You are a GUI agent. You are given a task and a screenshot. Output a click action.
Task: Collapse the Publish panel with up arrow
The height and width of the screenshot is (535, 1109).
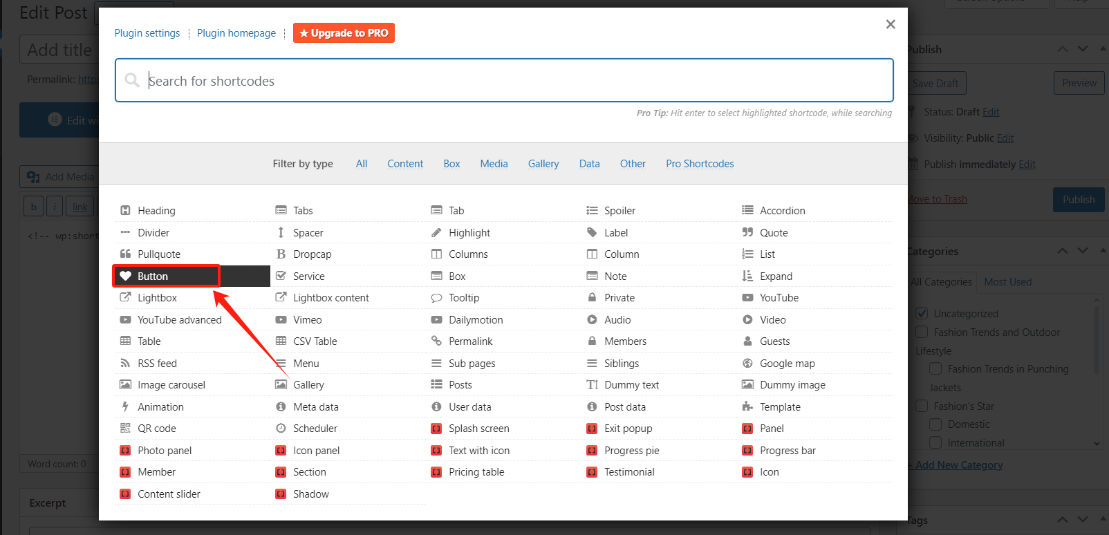point(1063,49)
